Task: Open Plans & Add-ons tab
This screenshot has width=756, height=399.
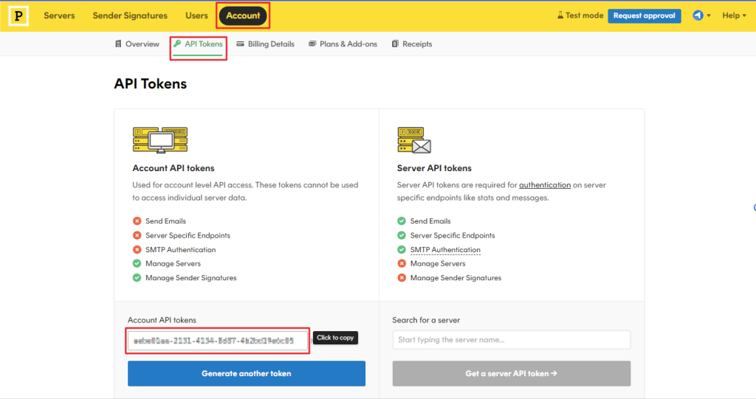Action: (343, 44)
